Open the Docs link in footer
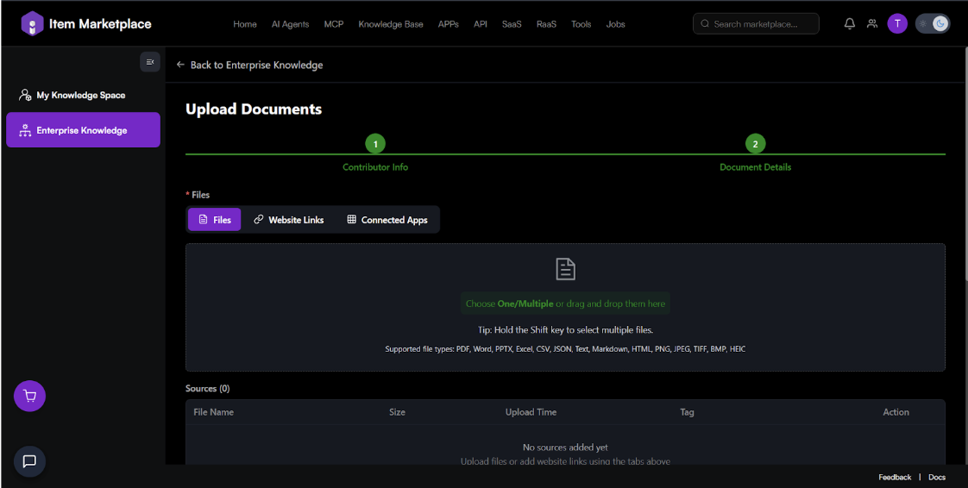The image size is (968, 488). [x=937, y=477]
